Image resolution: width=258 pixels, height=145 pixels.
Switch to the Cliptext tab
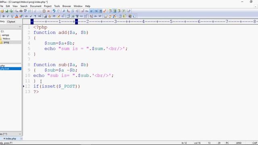(x=11, y=21)
